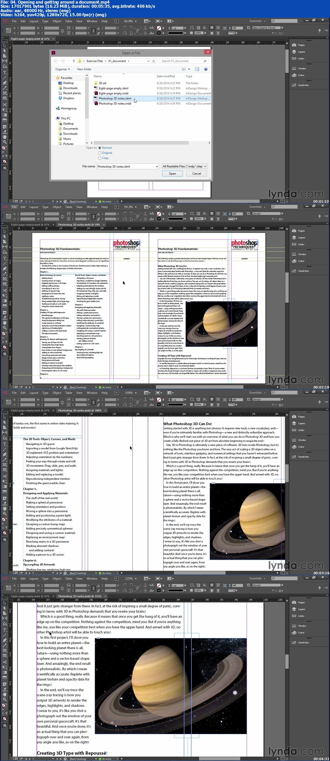Select Eight-page empty.idml in the file list
This screenshot has width=330, height=761.
(113, 88)
